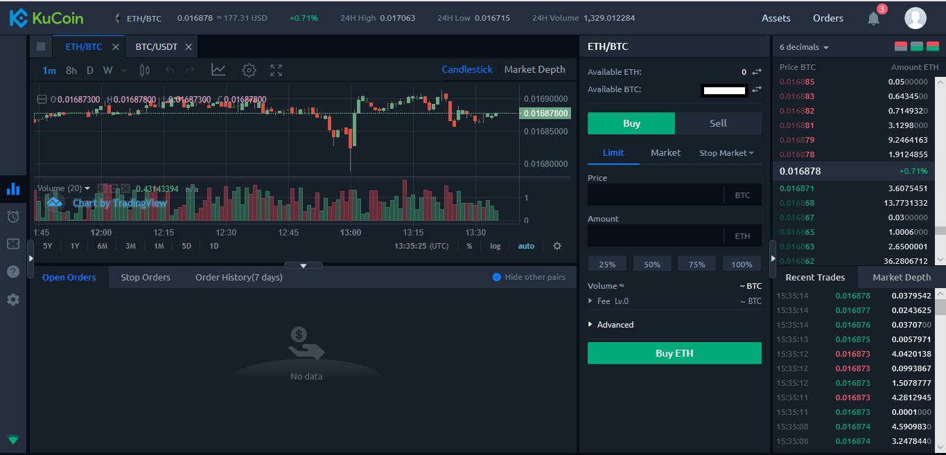Toggle log scale on chart
Image resolution: width=946 pixels, height=455 pixels.
pos(495,246)
